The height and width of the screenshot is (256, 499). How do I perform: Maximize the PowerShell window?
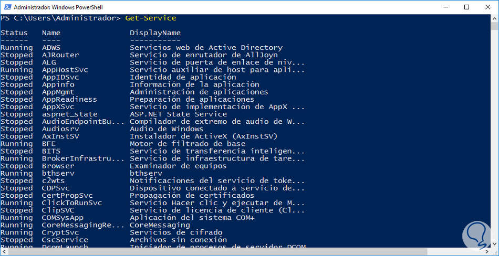pos(466,7)
